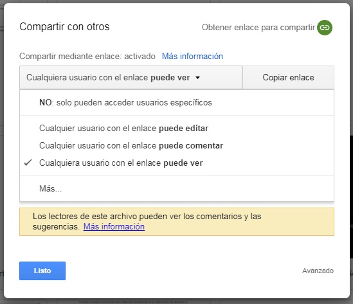Expand the 'Cualquiera usuario con el enlace puede ver' dropdown
The width and height of the screenshot is (353, 304).
131,78
